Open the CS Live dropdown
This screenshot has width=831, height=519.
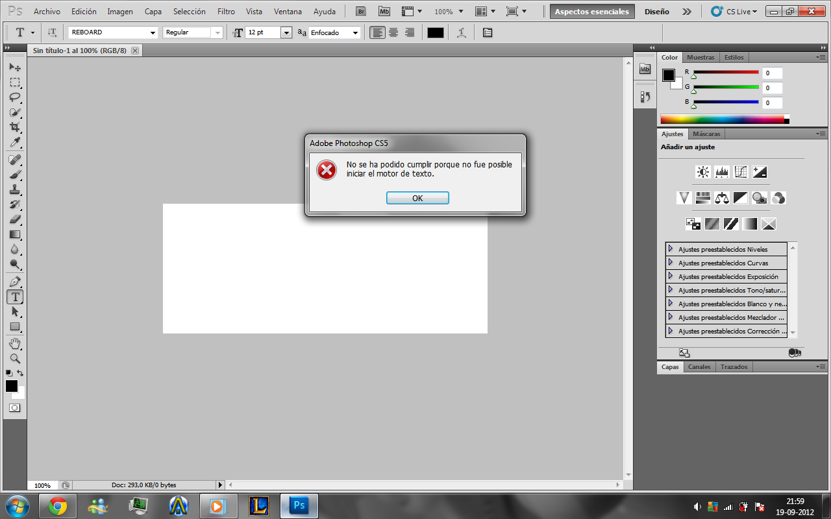point(734,12)
